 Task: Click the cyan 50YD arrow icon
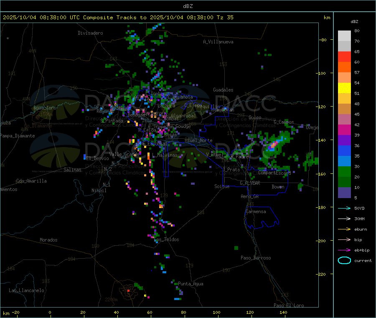point(344,208)
